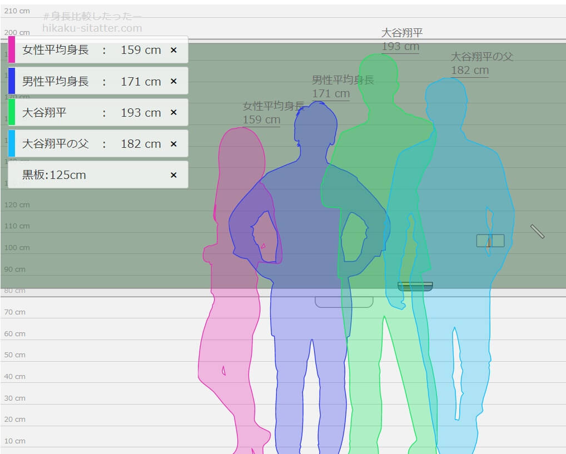This screenshot has height=454, width=566.
Task: Click the × beside 大谷翔平の父 182 cm
Action: click(173, 144)
